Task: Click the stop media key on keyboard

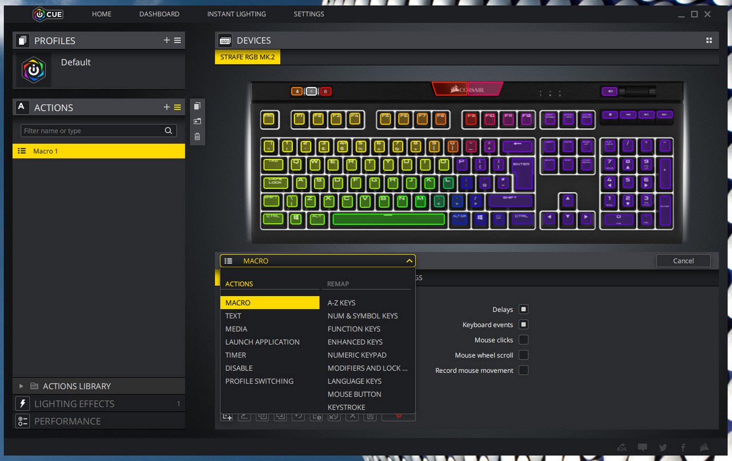Action: (x=610, y=114)
